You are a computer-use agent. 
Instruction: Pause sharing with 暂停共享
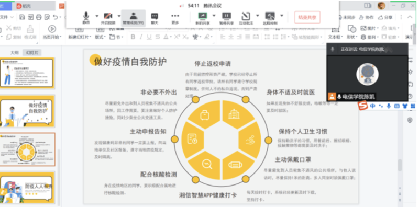click(226, 19)
